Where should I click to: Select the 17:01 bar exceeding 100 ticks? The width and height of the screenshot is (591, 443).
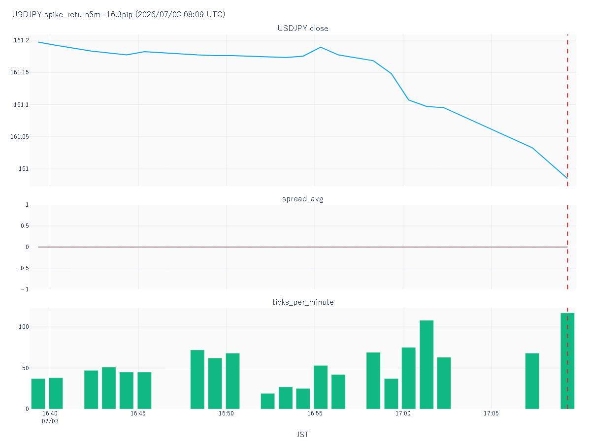tap(427, 365)
